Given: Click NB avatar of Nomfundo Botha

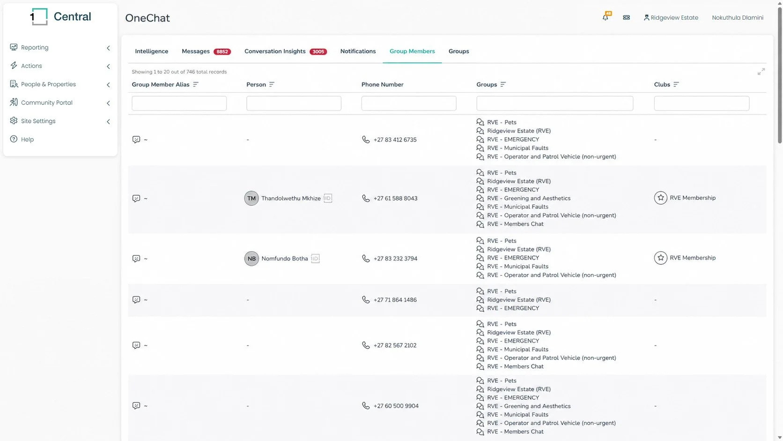Looking at the screenshot, I should 251,258.
